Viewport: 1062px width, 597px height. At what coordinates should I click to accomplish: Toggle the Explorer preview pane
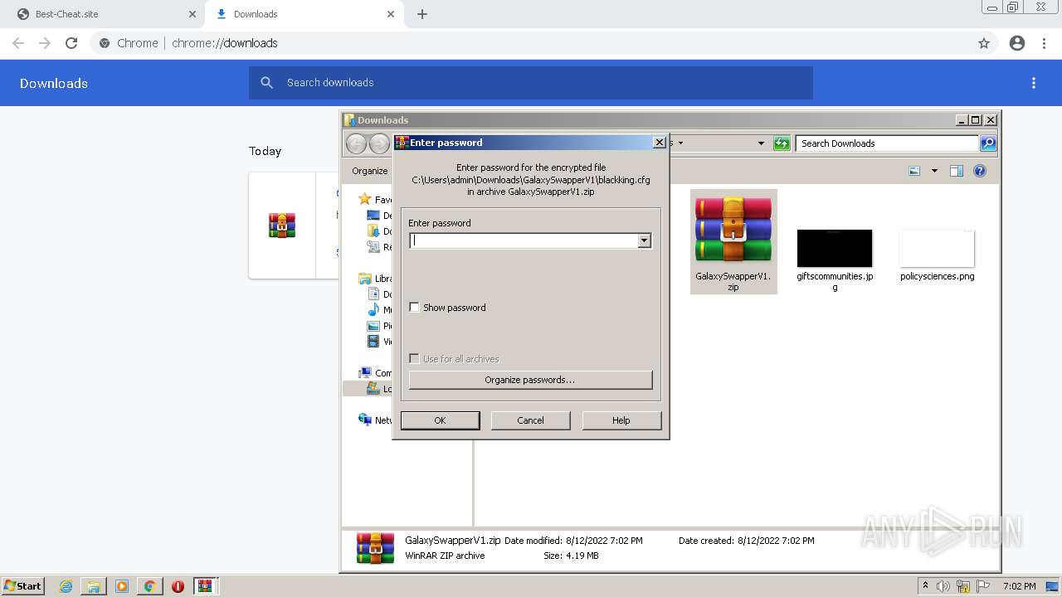point(957,171)
